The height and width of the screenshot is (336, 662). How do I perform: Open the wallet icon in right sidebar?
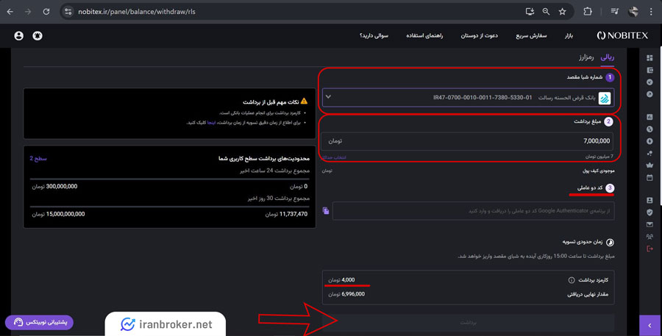tap(649, 70)
